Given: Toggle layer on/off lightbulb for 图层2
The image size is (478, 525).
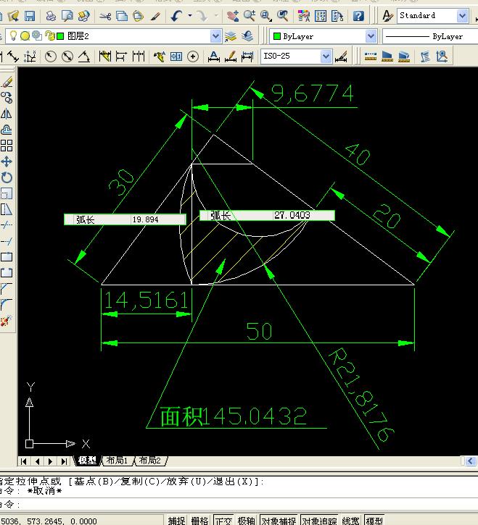Looking at the screenshot, I should point(13,35).
